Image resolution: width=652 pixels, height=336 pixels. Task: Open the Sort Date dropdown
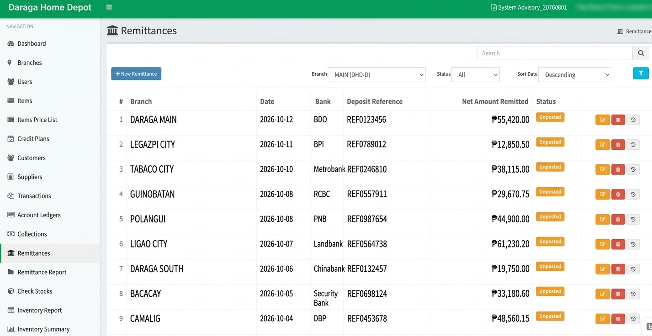(575, 74)
